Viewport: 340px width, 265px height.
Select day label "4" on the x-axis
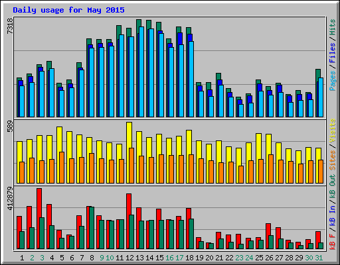pos(52,258)
